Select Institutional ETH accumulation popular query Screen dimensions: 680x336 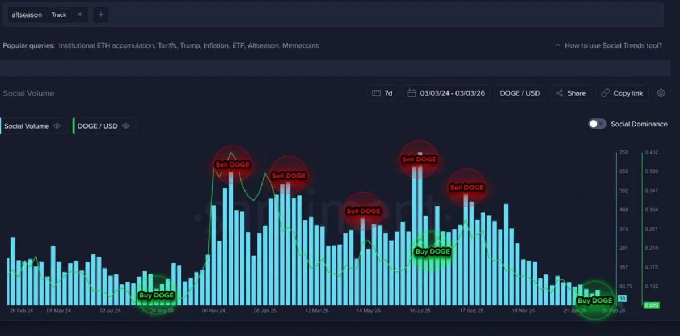click(x=107, y=45)
